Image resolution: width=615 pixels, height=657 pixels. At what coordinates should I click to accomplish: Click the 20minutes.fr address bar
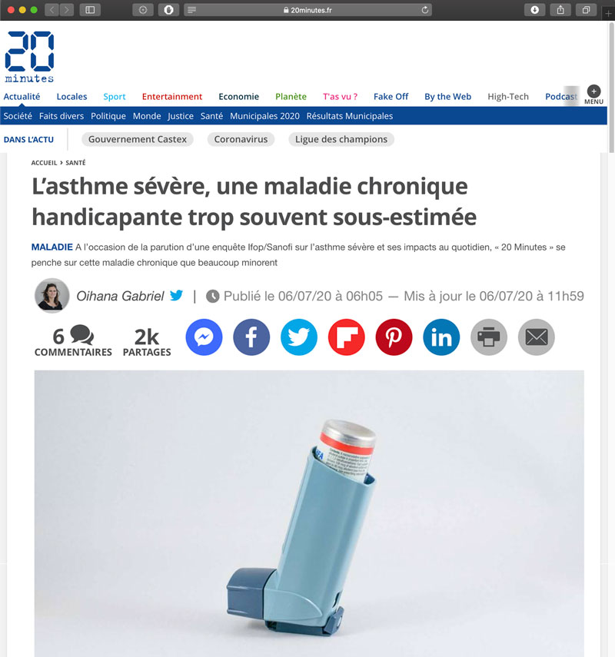307,10
